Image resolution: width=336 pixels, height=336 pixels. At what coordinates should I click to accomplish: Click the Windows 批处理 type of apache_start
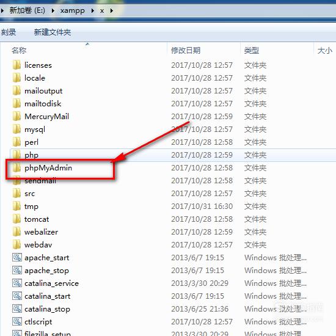tap(276, 258)
